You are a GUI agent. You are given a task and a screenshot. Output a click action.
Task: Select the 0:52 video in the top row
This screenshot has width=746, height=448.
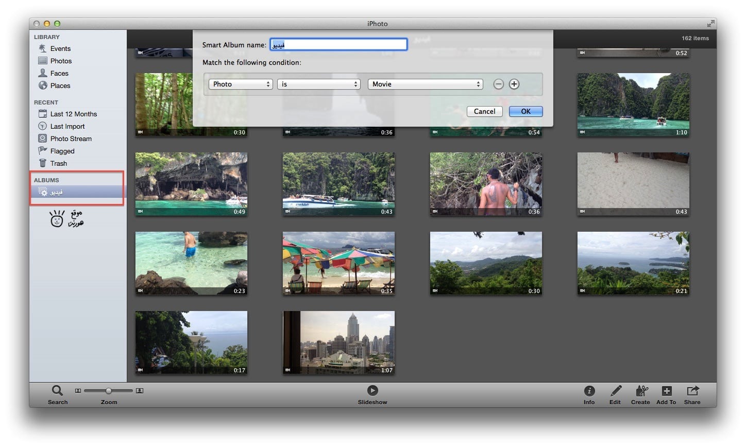(x=633, y=53)
